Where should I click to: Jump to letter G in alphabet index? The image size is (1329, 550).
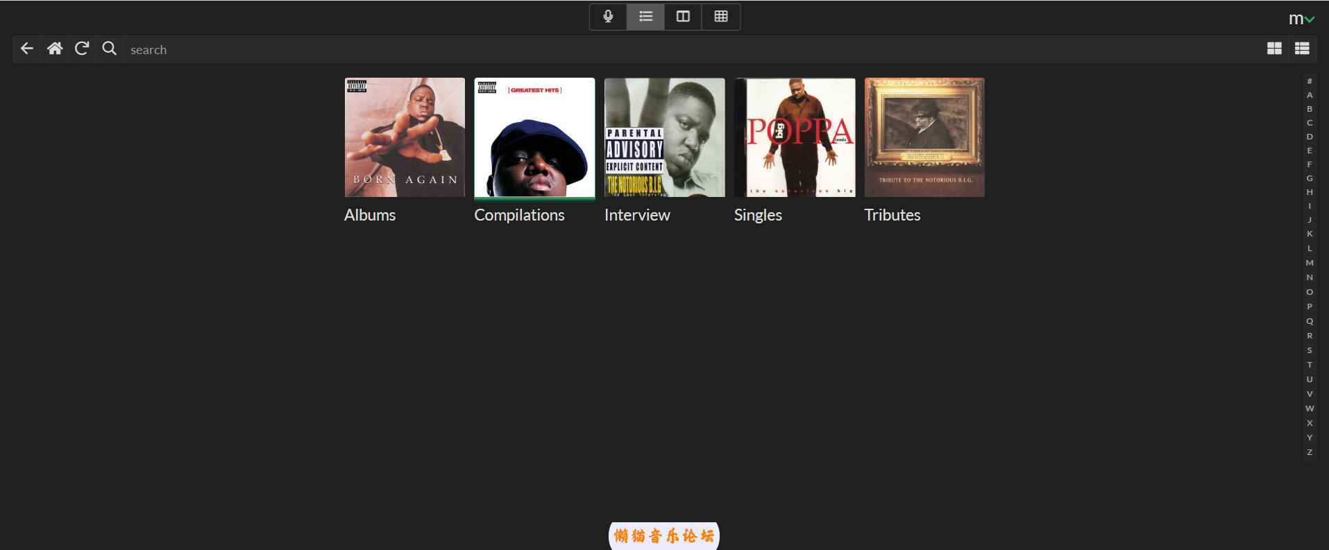click(1310, 178)
